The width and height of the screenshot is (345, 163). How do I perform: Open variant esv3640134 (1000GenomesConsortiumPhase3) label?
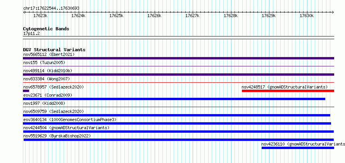click(x=70, y=120)
